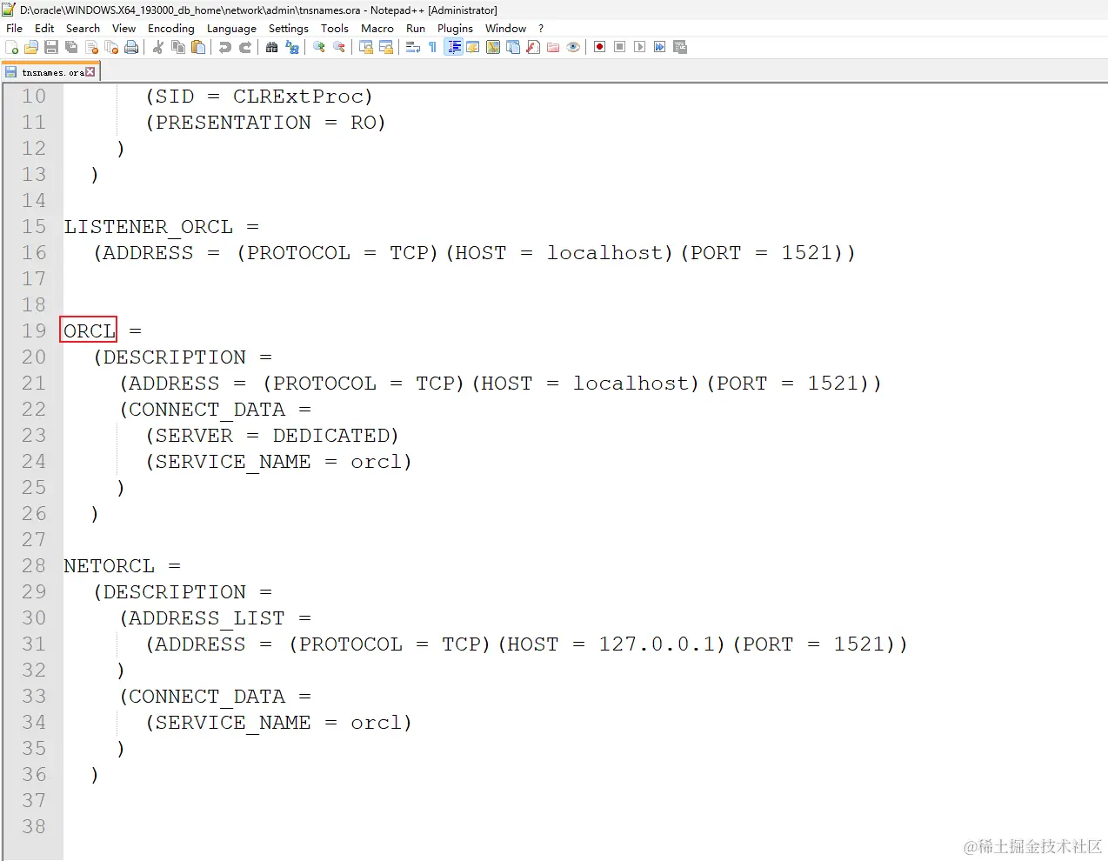Click the Close All toolbar icon
The image size is (1108, 861).
[x=111, y=47]
